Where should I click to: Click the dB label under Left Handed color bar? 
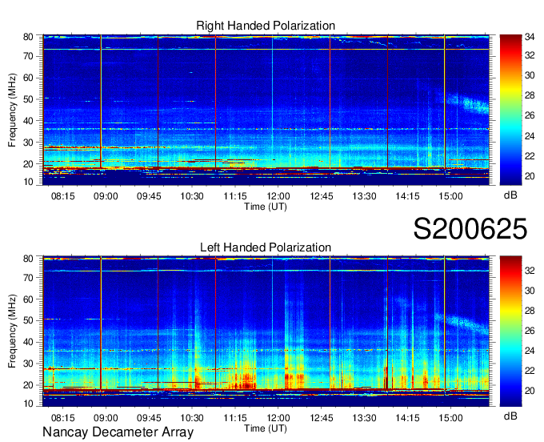coord(510,416)
